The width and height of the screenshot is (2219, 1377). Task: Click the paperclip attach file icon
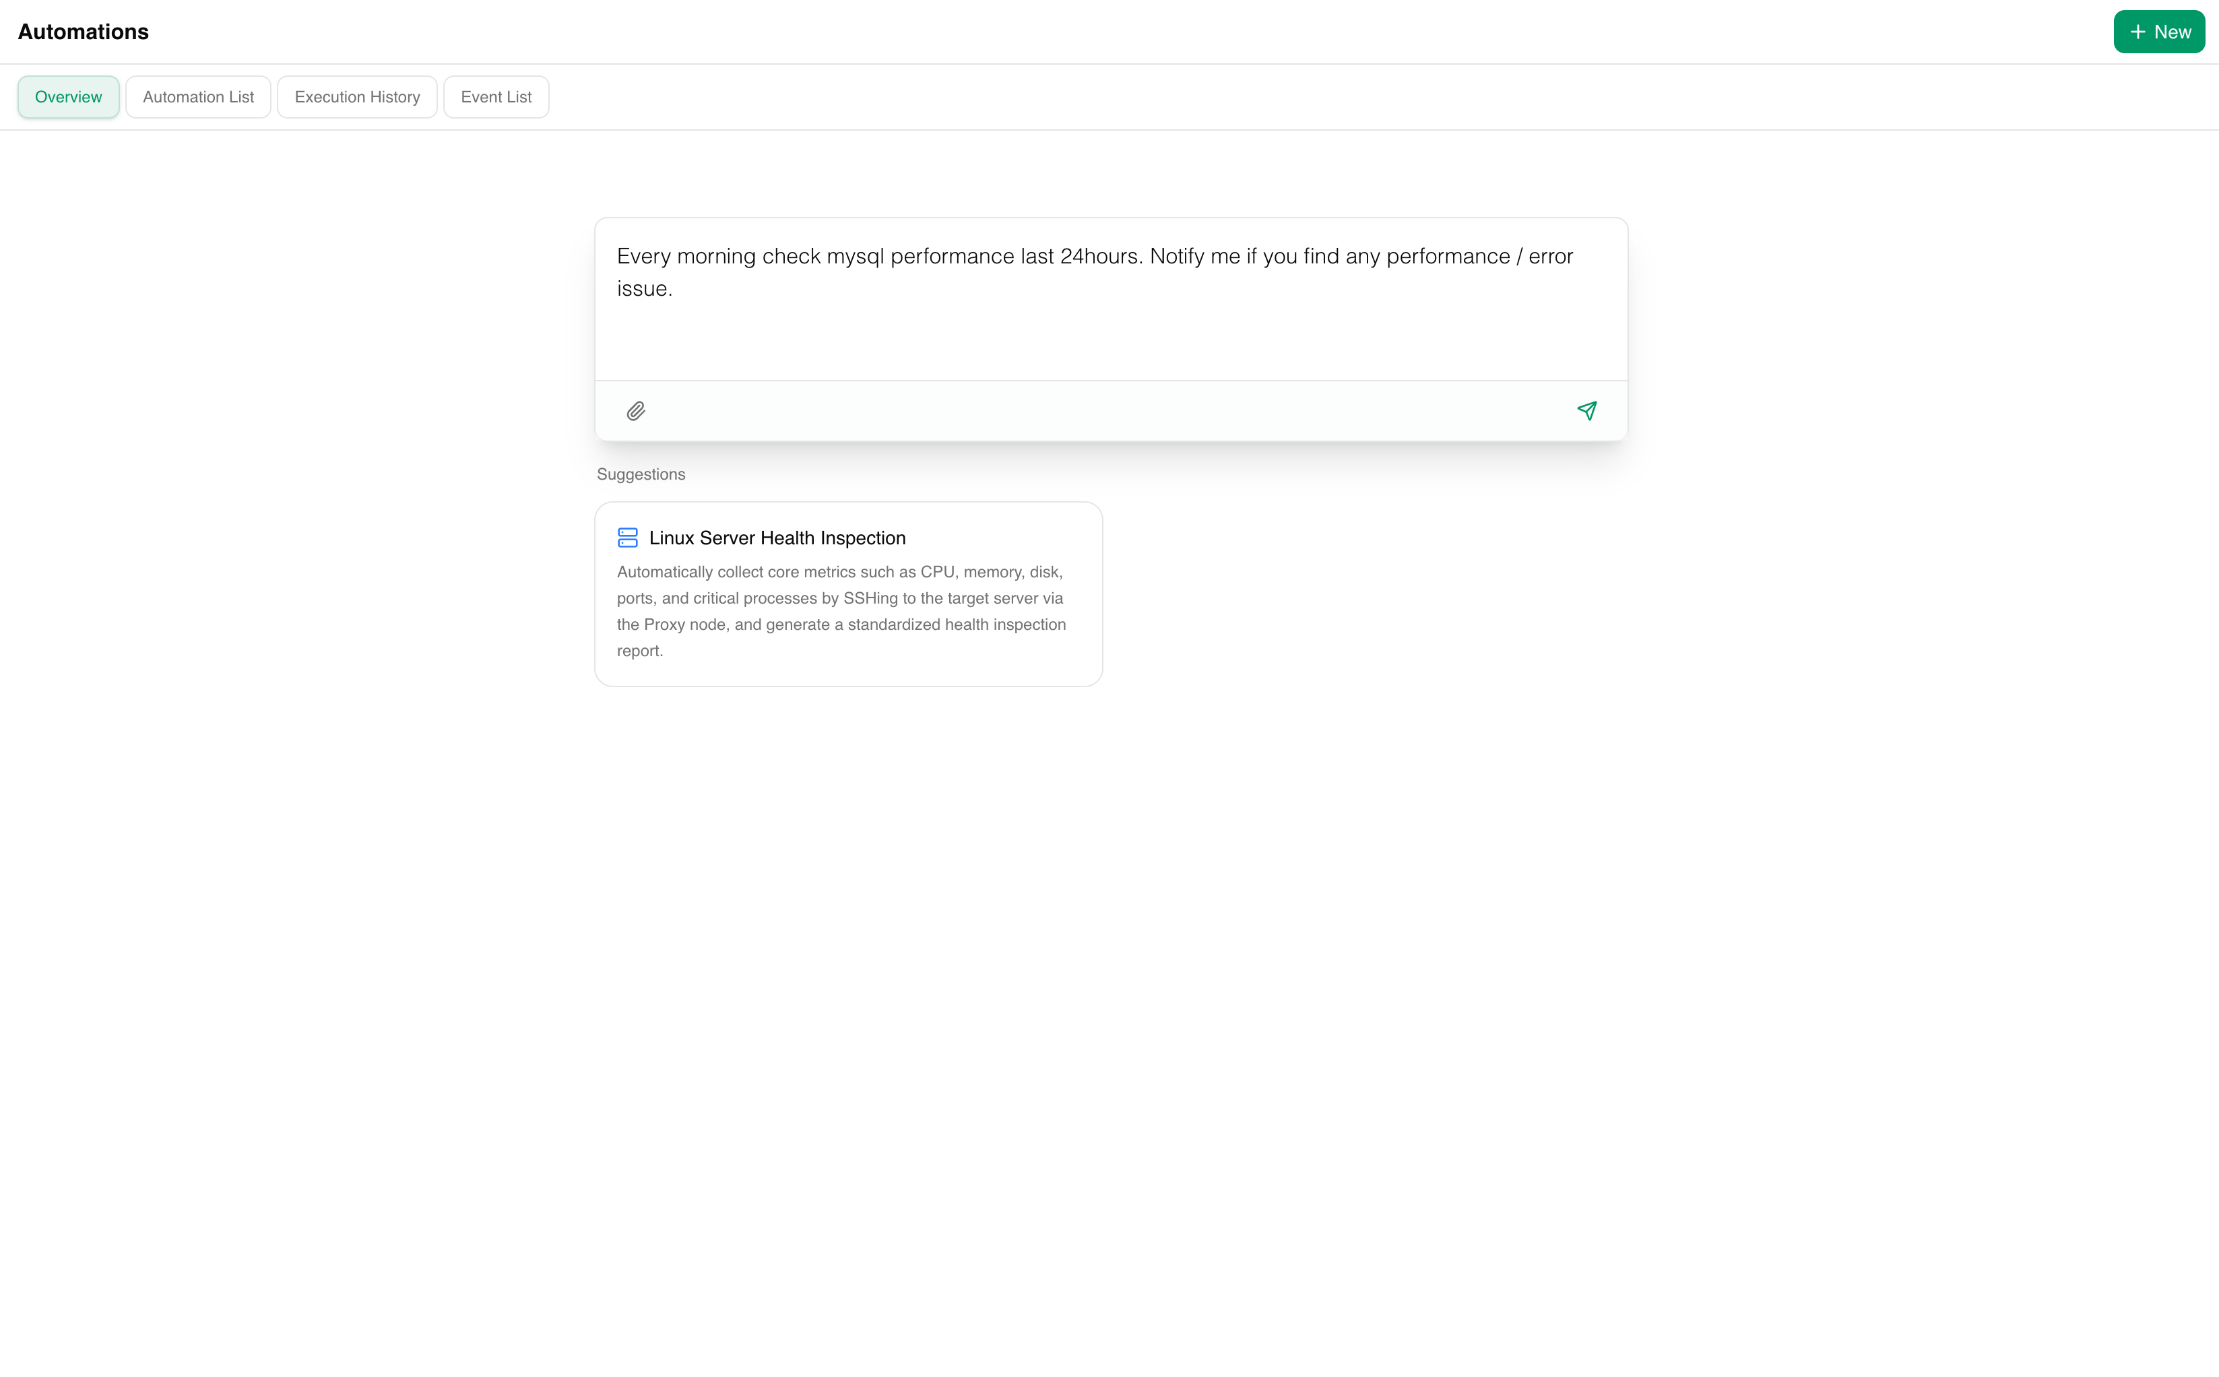[x=635, y=411]
